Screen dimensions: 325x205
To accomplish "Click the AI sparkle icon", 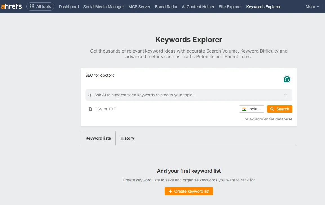I will (90, 95).
